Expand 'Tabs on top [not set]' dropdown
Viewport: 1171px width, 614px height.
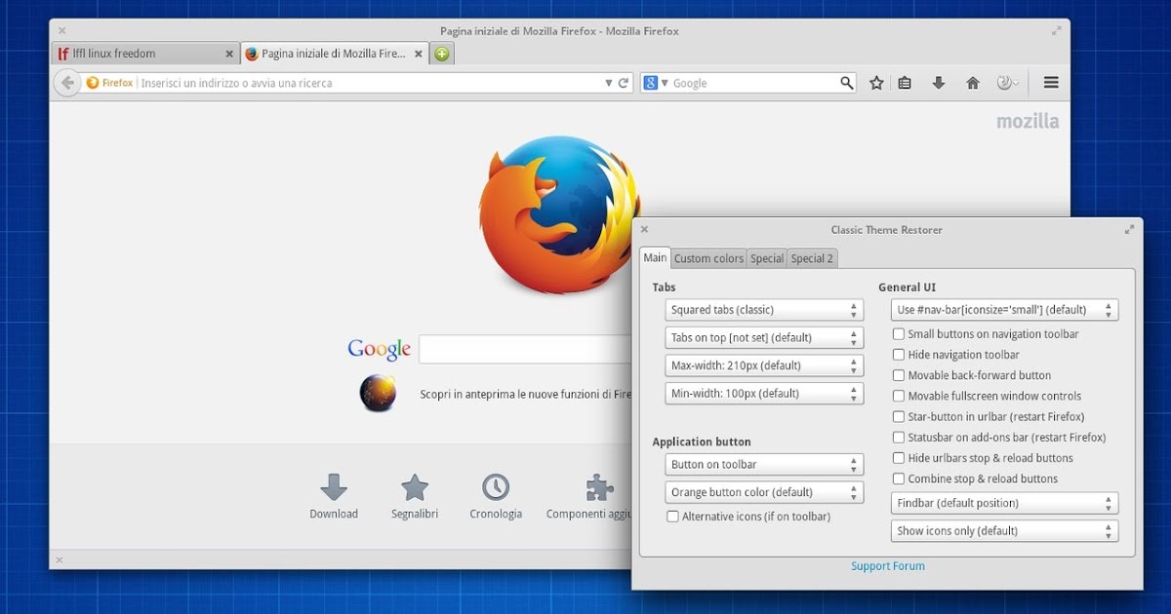pos(764,337)
